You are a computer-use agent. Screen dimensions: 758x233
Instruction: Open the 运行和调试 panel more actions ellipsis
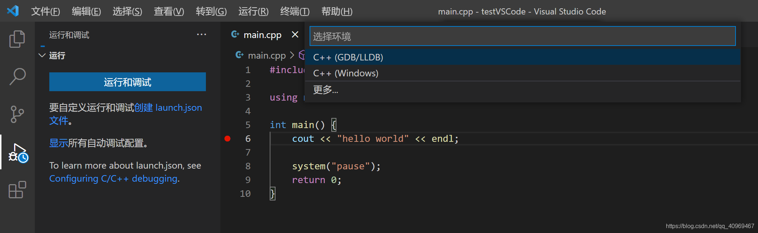tap(202, 35)
